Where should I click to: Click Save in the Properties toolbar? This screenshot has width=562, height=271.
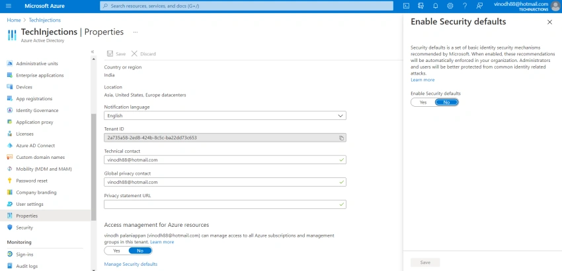tap(116, 54)
